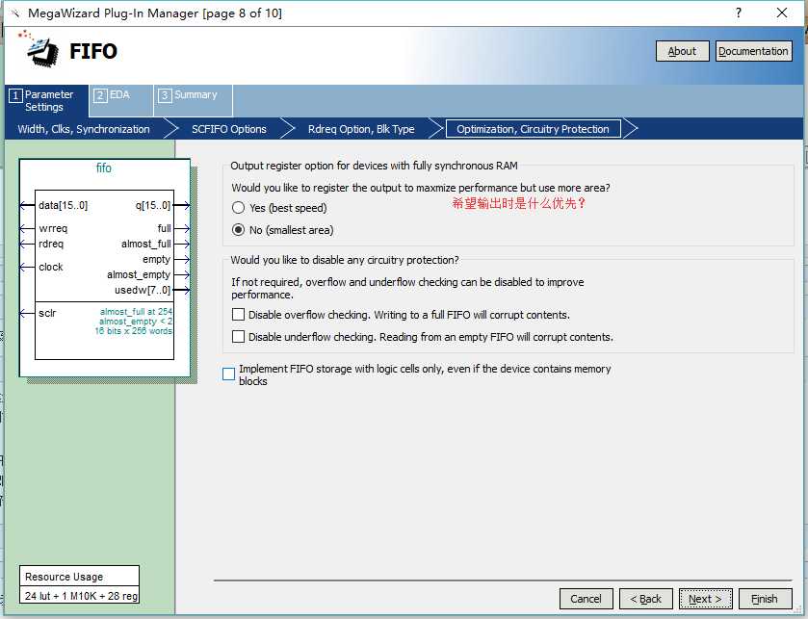Select Optimization, Circuitry Protection step
This screenshot has height=619, width=808.
click(x=533, y=129)
